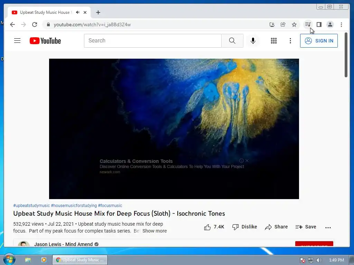354x265 pixels.
Task: Click the magnifier search button
Action: [232, 41]
